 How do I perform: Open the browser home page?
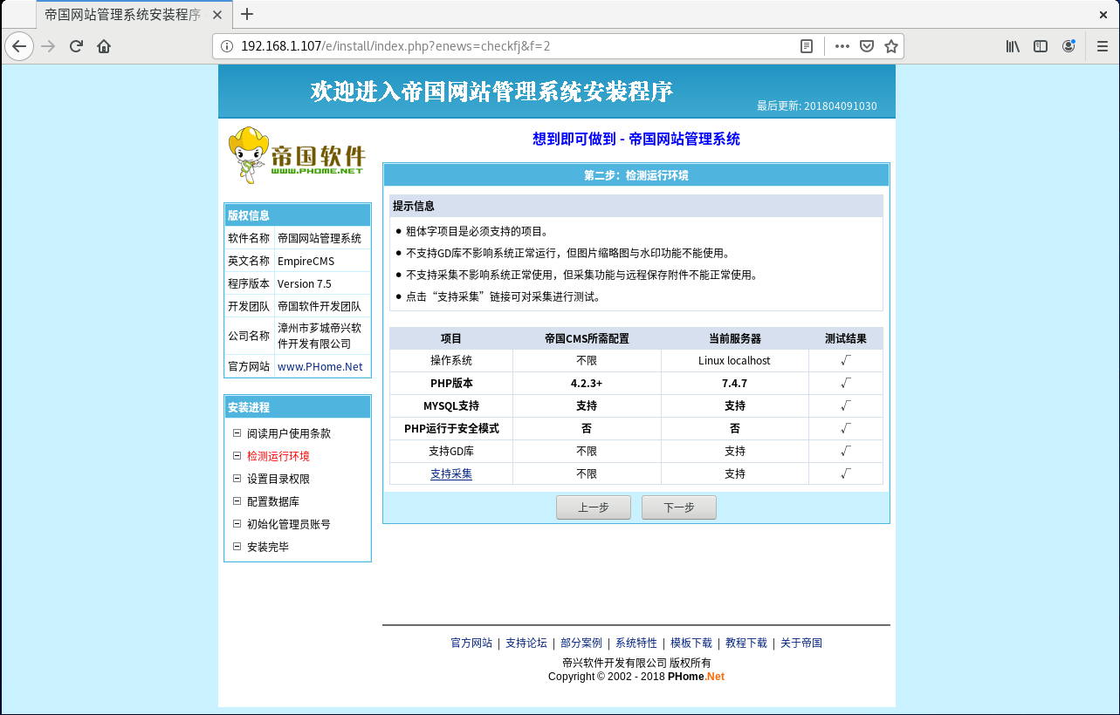pyautogui.click(x=104, y=46)
